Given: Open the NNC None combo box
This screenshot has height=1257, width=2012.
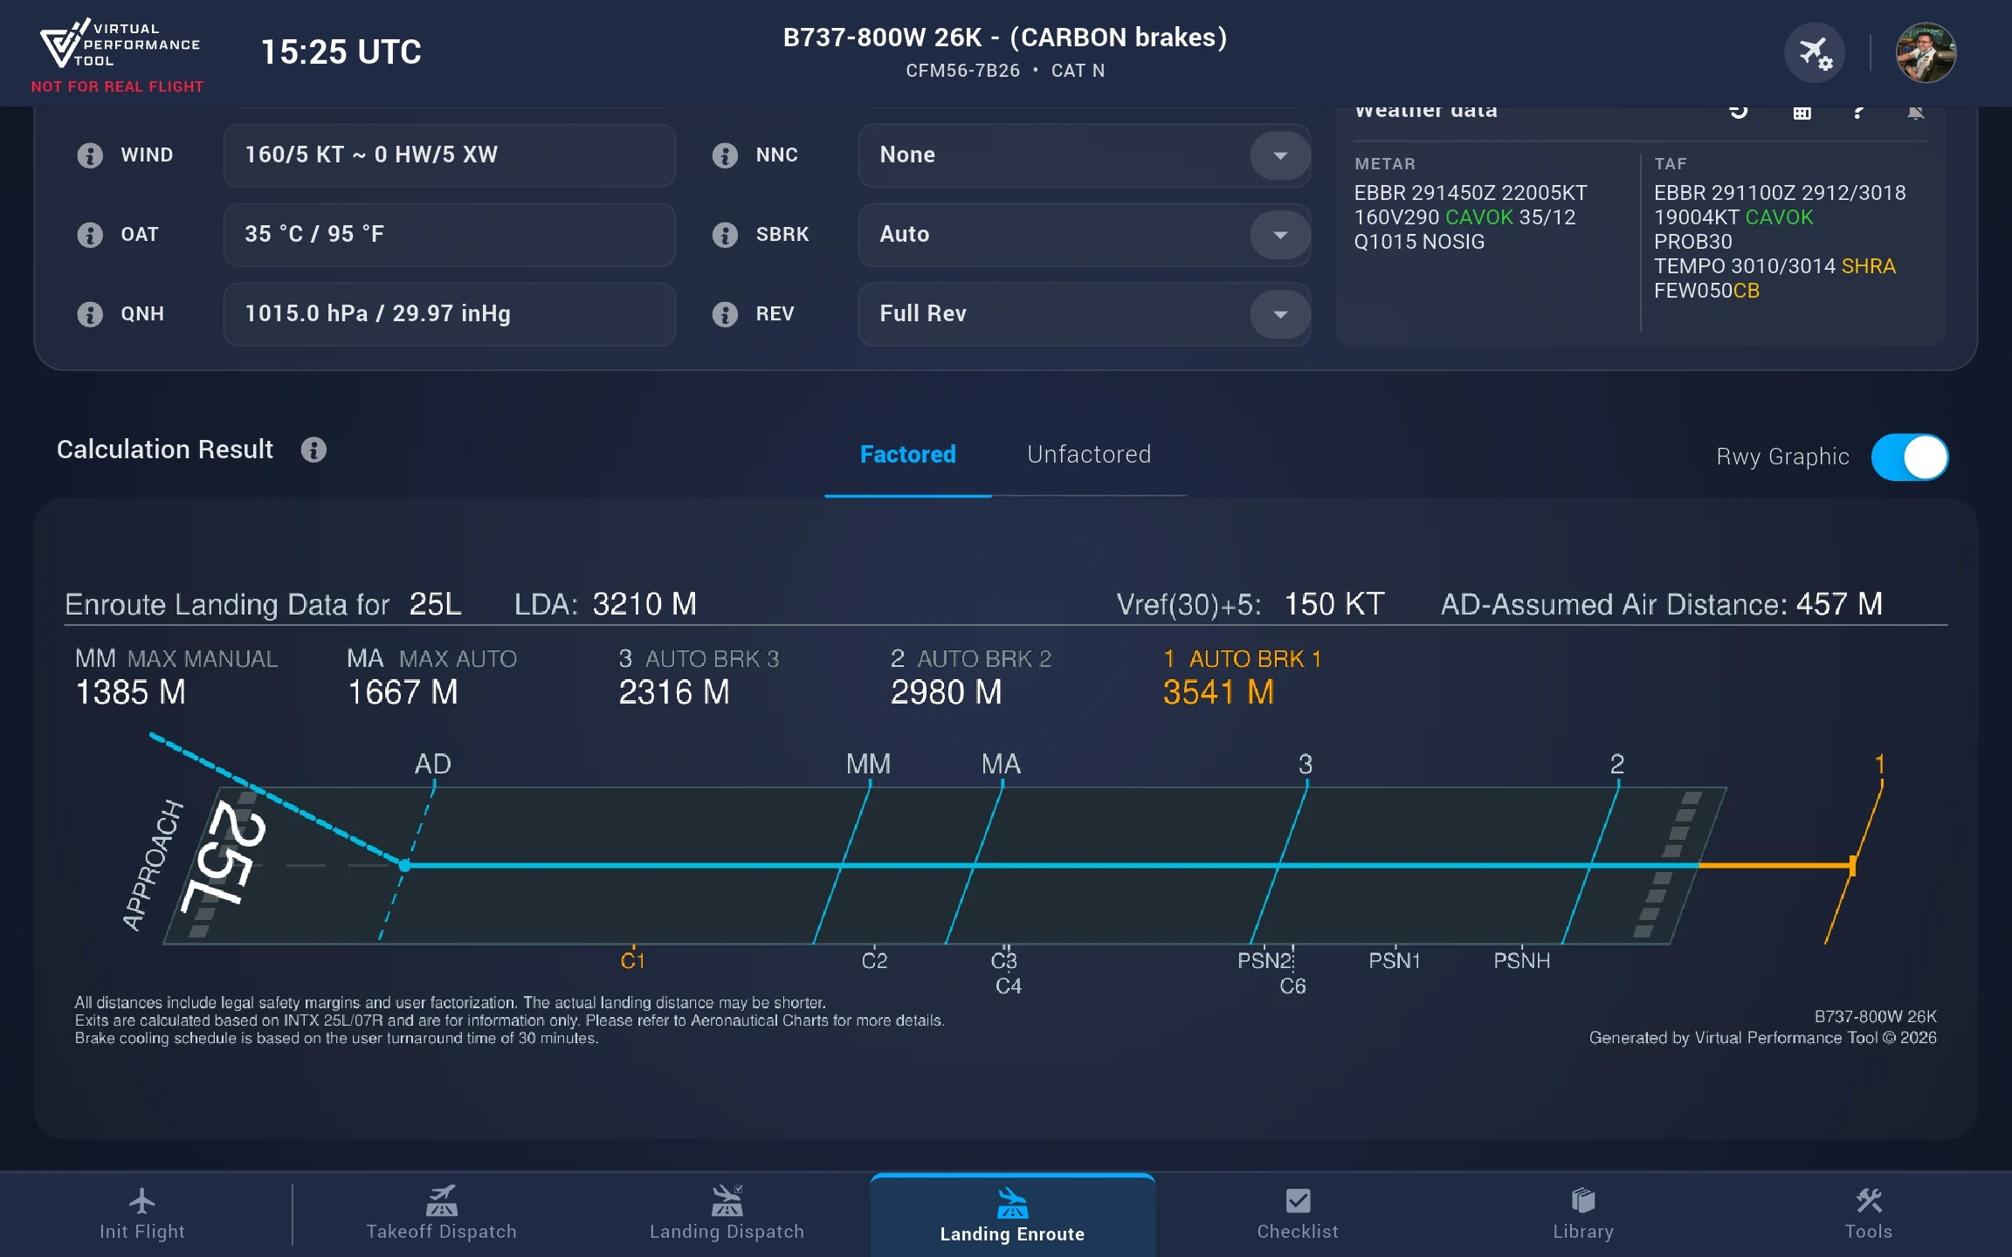Looking at the screenshot, I should 1084,155.
